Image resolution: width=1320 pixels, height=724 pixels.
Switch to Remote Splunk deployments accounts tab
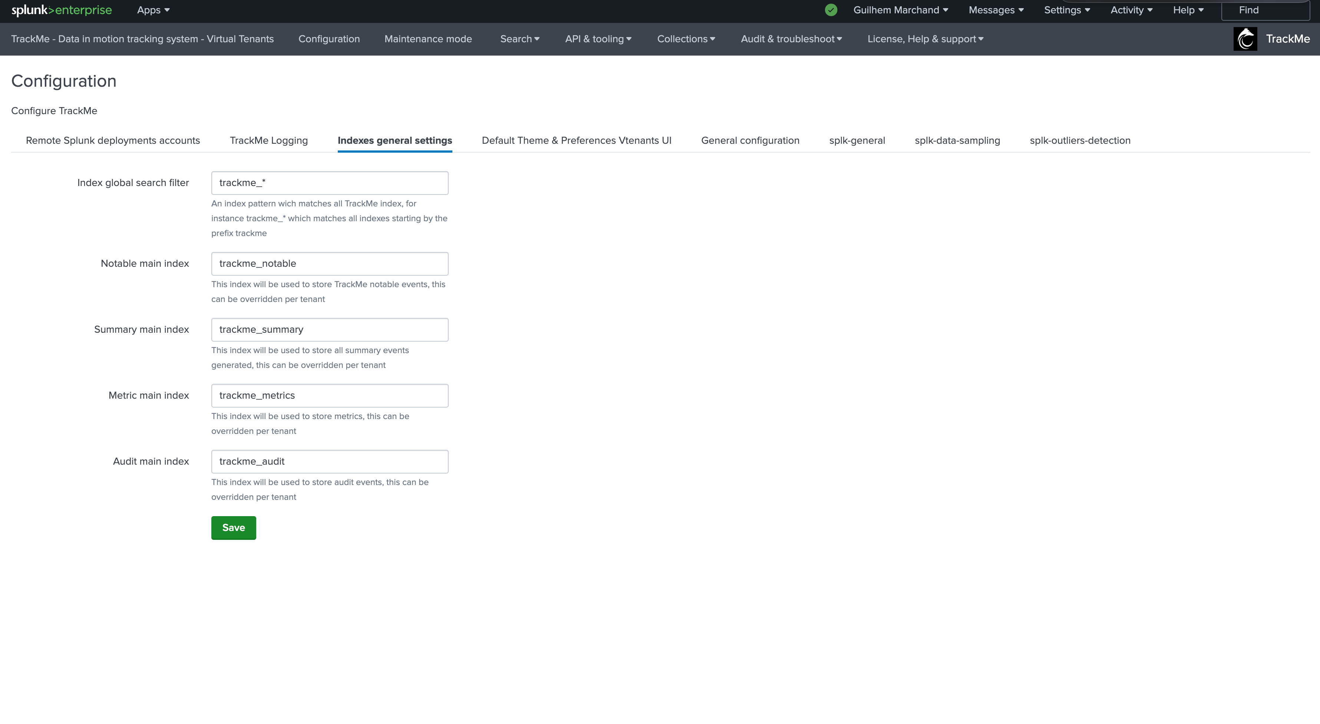(x=113, y=140)
